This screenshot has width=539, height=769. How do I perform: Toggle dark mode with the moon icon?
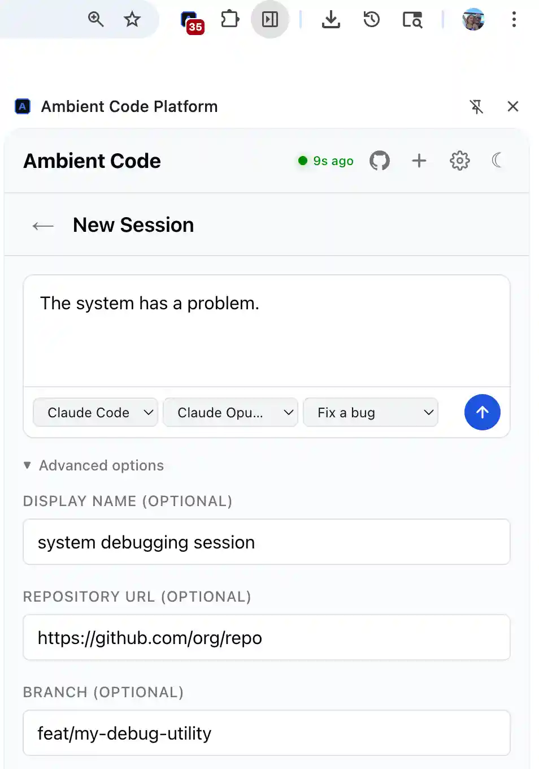pos(497,161)
